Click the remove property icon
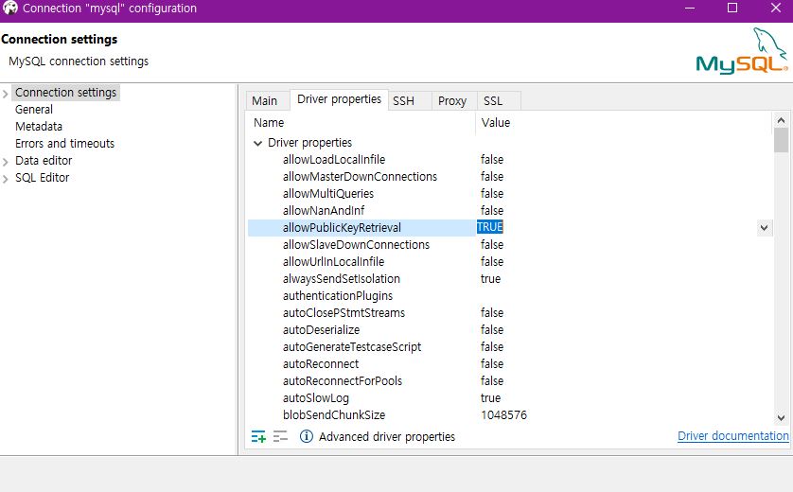 point(280,436)
